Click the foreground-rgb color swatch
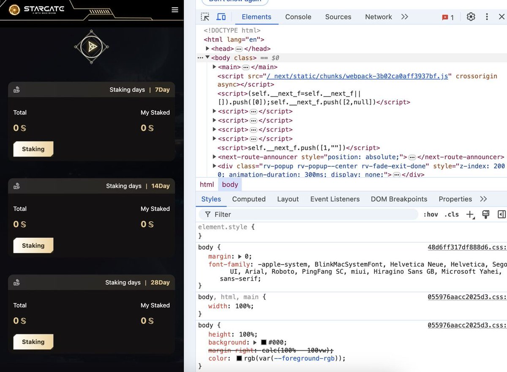This screenshot has width=507, height=372. (x=239, y=358)
